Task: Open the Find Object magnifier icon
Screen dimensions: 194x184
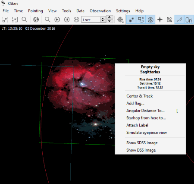Action: (25, 19)
